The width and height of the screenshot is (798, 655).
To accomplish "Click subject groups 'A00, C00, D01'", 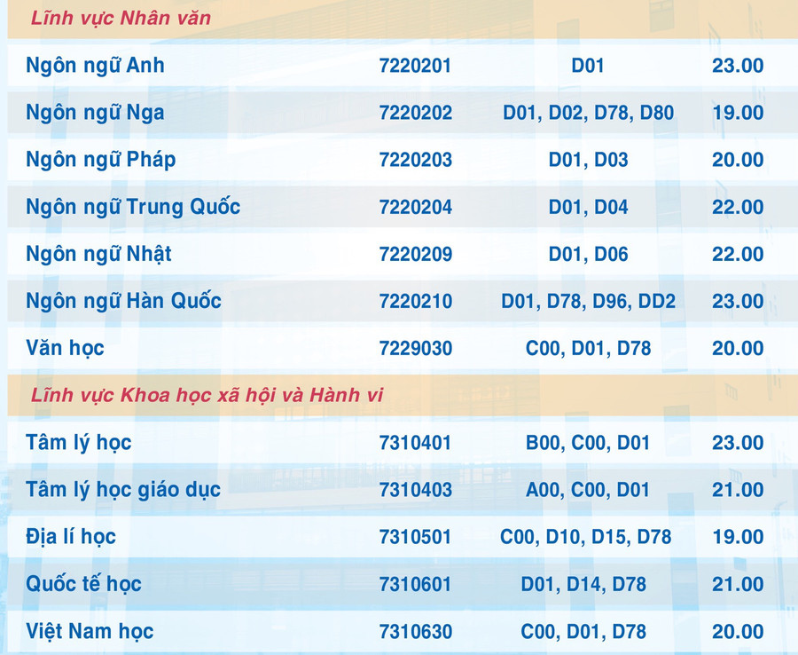I will [x=588, y=489].
